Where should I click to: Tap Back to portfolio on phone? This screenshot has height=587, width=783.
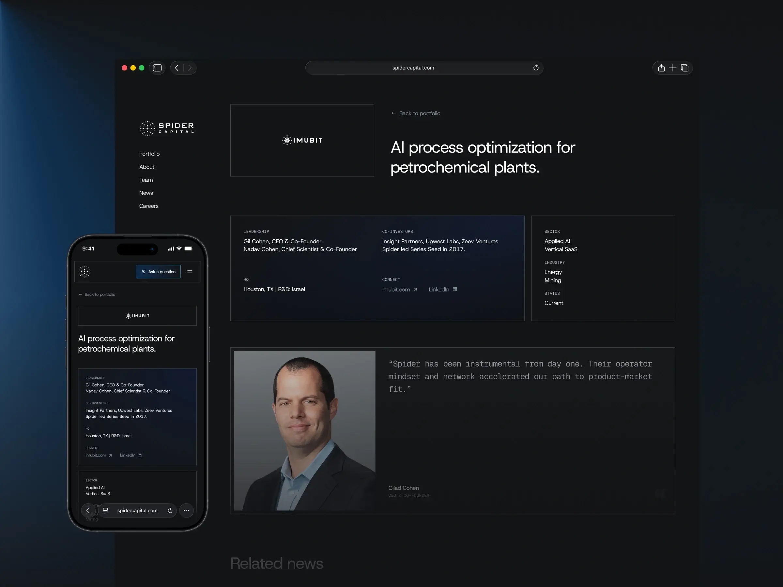(97, 294)
